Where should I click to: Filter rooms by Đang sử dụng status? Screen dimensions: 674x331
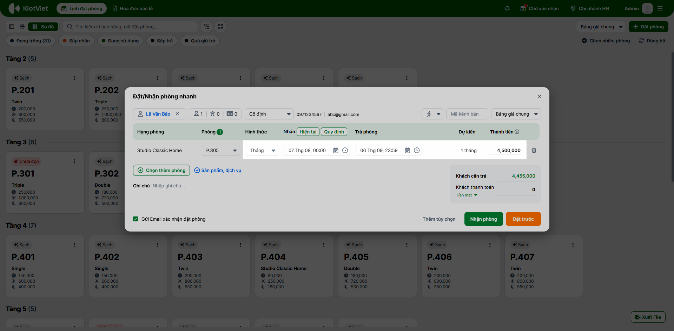[120, 41]
